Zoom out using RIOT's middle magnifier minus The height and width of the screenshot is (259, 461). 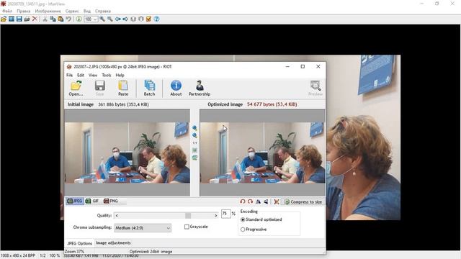(194, 135)
